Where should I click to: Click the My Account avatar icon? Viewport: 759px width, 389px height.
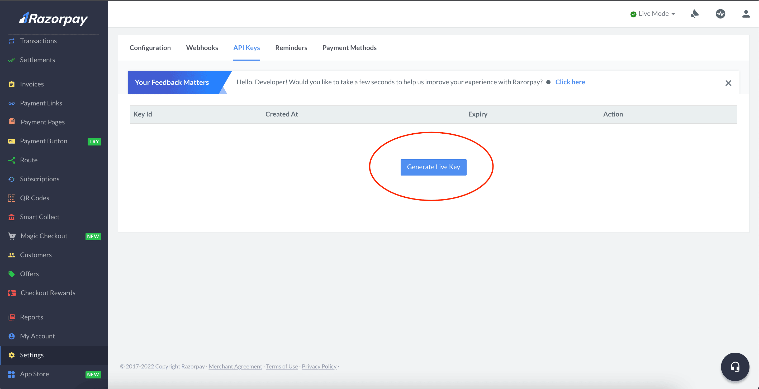[12, 336]
